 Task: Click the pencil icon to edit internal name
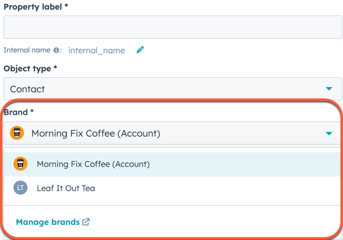click(x=140, y=49)
